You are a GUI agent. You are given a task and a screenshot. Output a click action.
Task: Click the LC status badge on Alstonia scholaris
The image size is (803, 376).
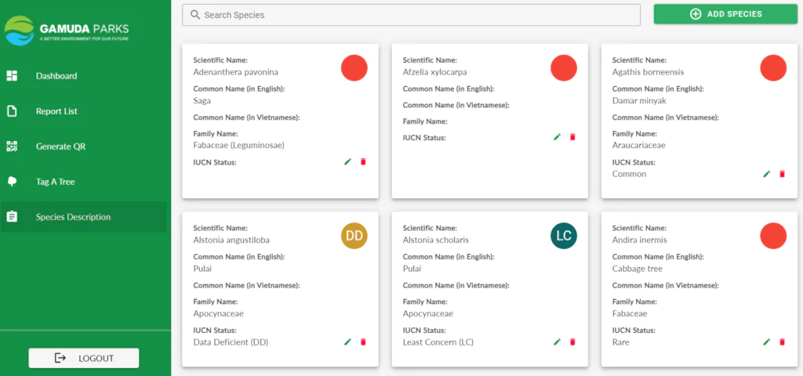564,236
